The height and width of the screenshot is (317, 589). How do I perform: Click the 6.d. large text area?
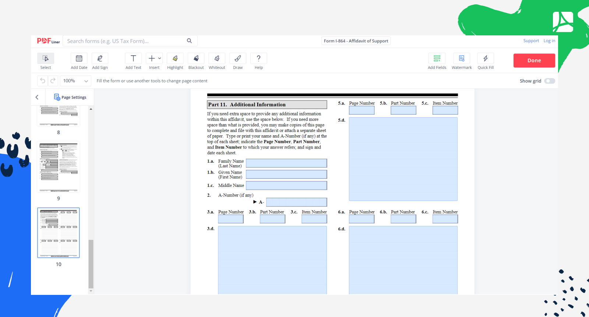[x=403, y=260]
